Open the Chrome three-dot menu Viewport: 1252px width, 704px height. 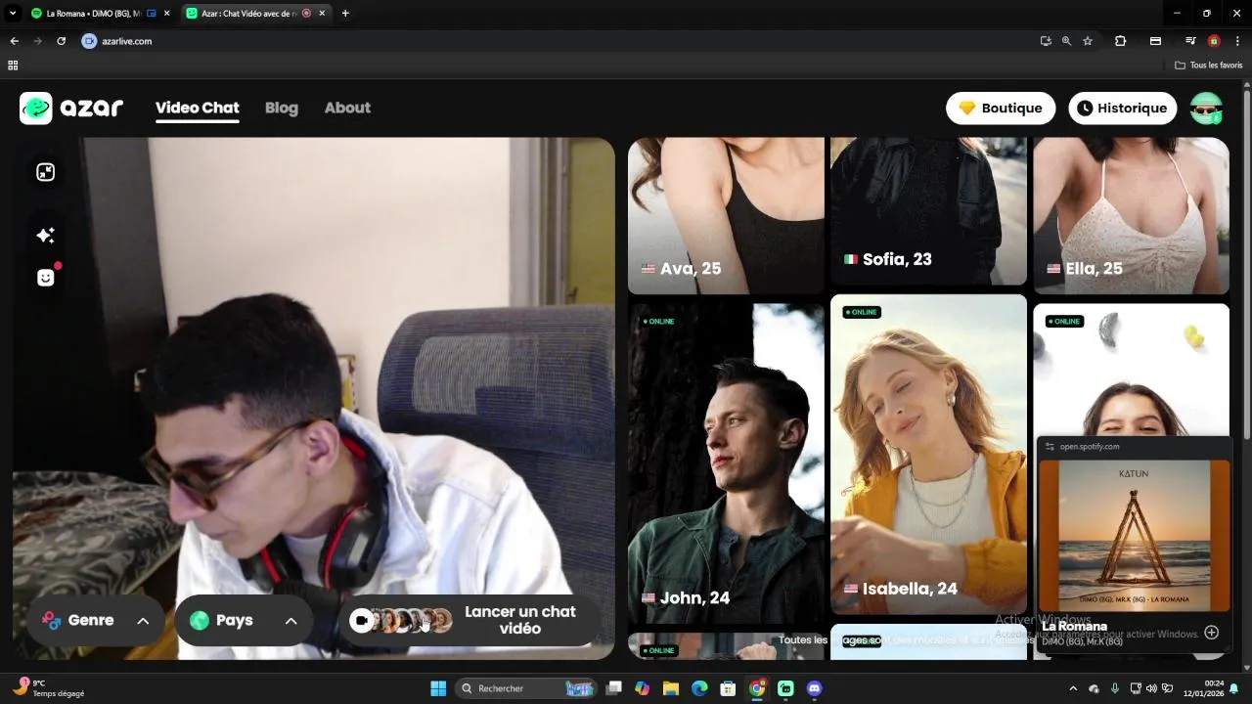[x=1237, y=41]
